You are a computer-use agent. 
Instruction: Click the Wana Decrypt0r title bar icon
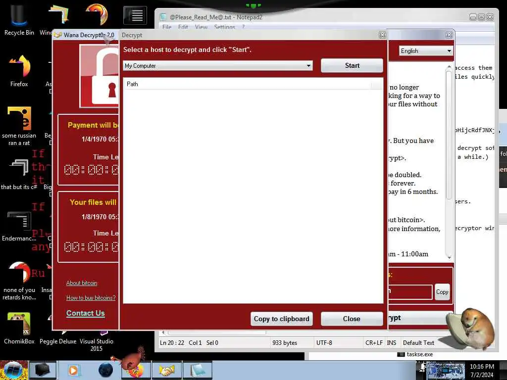click(58, 35)
